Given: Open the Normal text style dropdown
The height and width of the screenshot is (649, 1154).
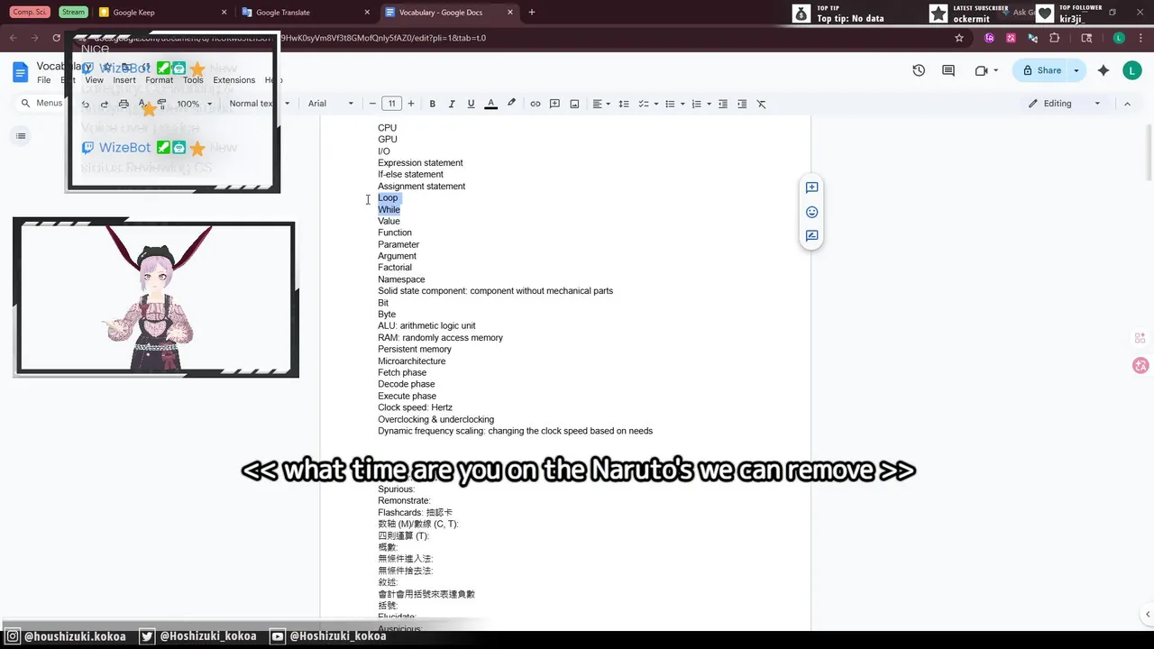Looking at the screenshot, I should click(260, 104).
